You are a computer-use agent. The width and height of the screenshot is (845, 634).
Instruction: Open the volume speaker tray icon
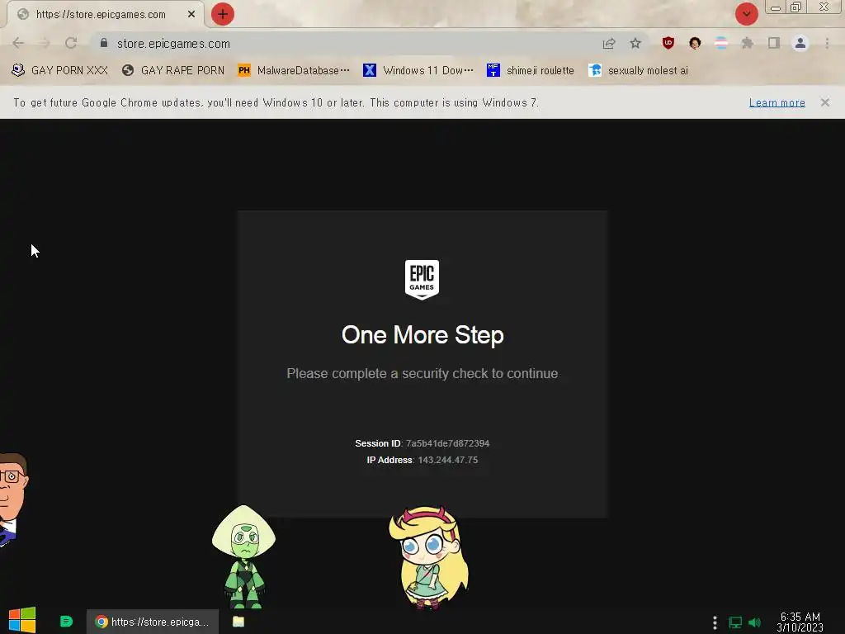coord(754,622)
